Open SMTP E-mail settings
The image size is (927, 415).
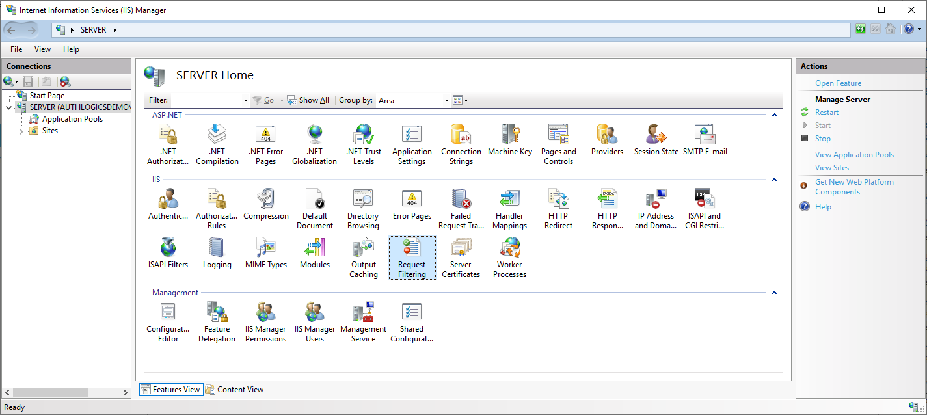point(705,140)
